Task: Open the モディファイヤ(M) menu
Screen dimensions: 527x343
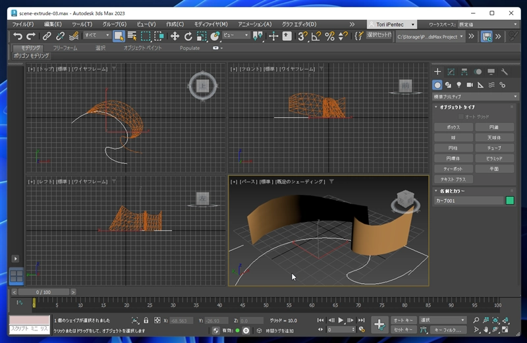Action: [x=211, y=24]
